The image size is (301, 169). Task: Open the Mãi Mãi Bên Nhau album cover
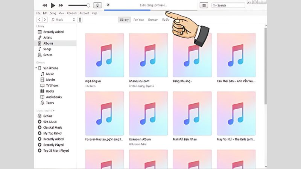point(192,113)
